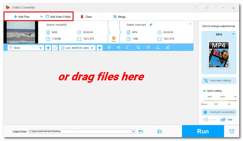Open the subtitle None dropdown

click(26, 48)
